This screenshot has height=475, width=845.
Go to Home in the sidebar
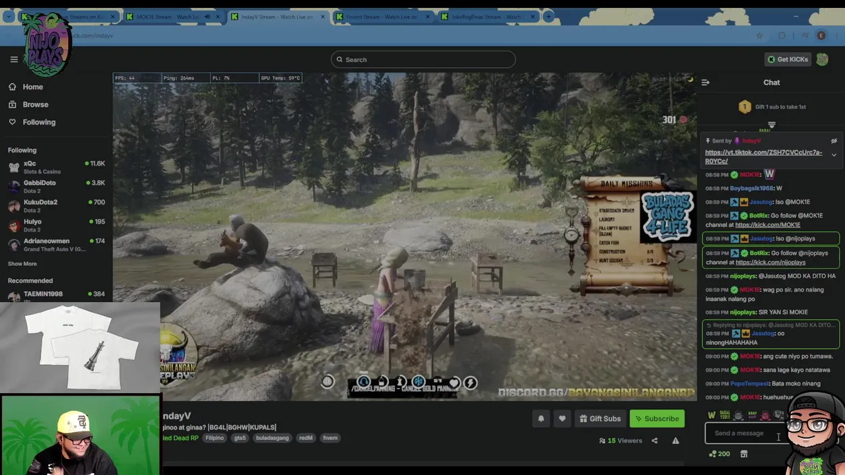tap(26, 87)
